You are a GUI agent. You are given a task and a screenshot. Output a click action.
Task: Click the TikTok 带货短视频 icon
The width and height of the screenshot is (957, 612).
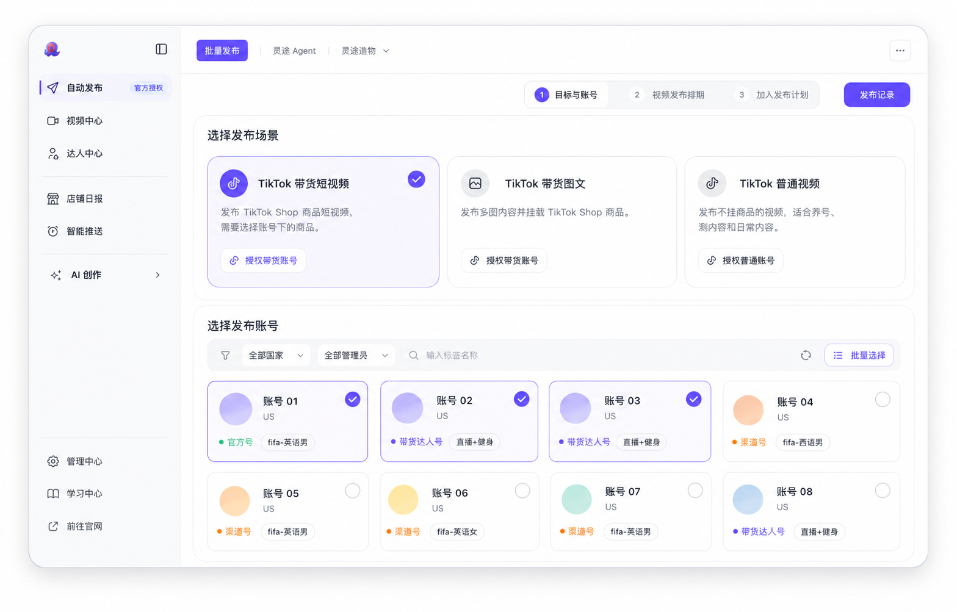(x=234, y=183)
